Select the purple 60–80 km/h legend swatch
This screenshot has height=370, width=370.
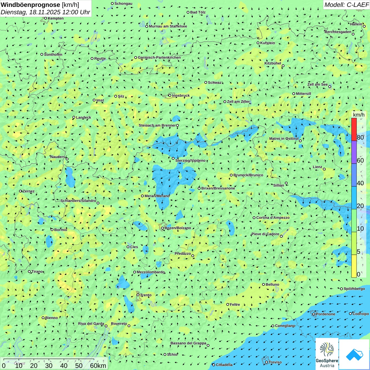click(x=354, y=152)
